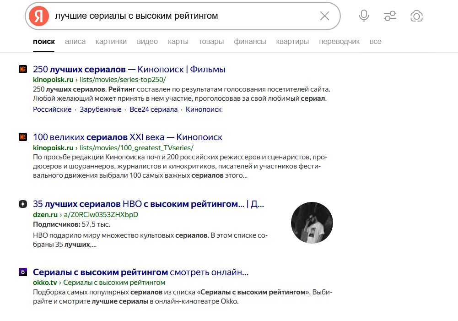Click the red Yandex logo icon

[38, 16]
